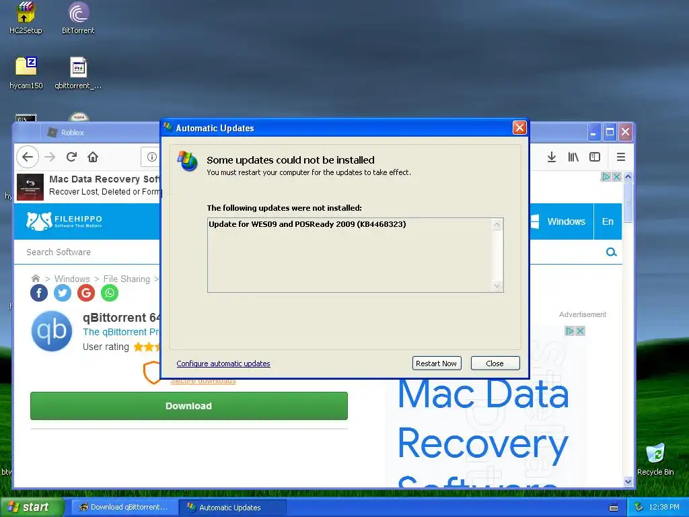The width and height of the screenshot is (689, 517).
Task: Open AdChoices icon on sidebar advertisement
Action: pos(569,331)
